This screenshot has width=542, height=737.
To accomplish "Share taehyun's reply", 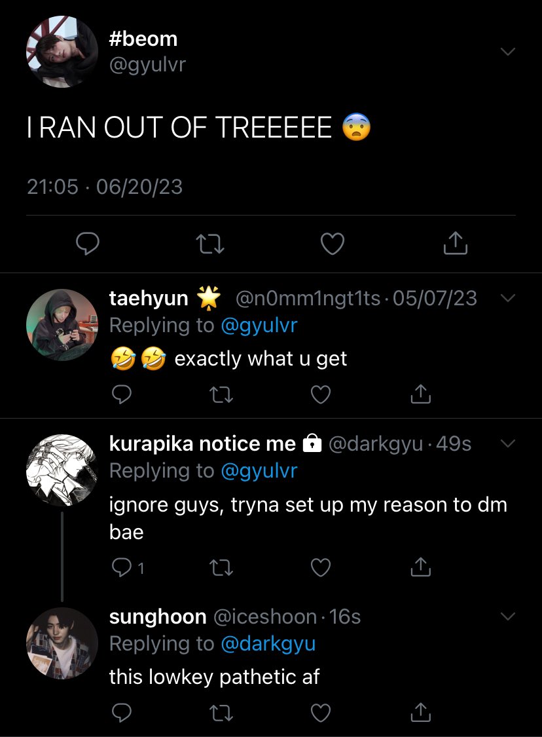I will (x=420, y=394).
